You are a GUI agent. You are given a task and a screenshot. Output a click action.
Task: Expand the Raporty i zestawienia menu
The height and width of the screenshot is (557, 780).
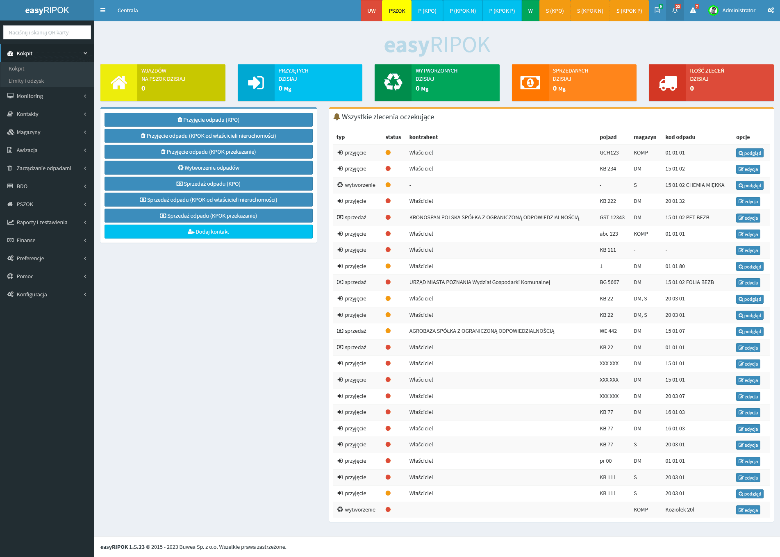tap(47, 222)
